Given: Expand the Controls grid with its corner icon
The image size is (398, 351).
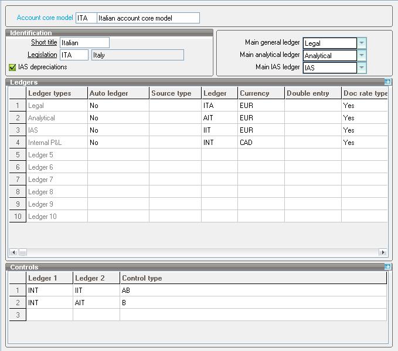Looking at the screenshot, I should coord(387,266).
